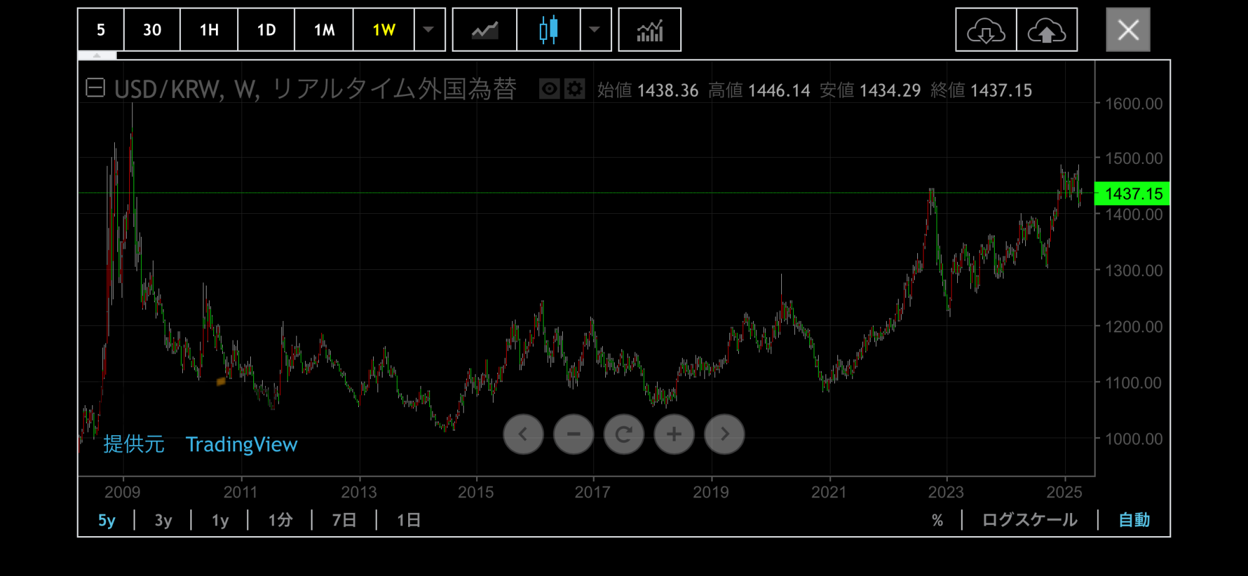
Task: Click the cloud download icon
Action: (x=986, y=30)
